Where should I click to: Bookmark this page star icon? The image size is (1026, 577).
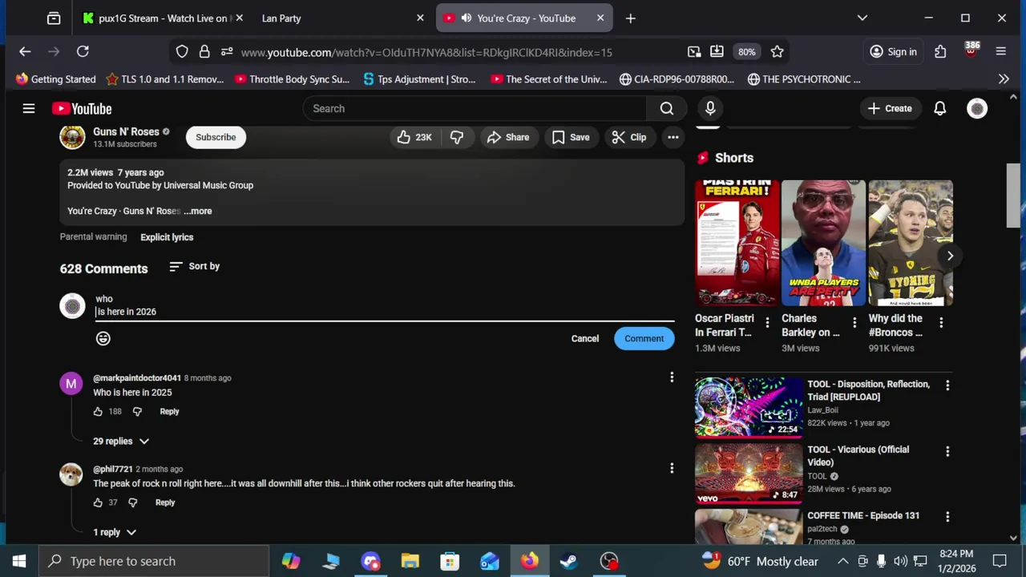[777, 51]
